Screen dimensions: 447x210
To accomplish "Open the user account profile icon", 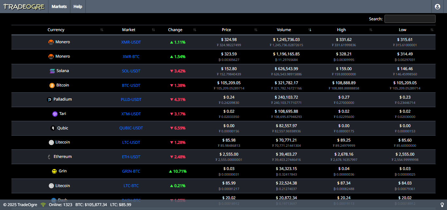I will pos(438,7).
